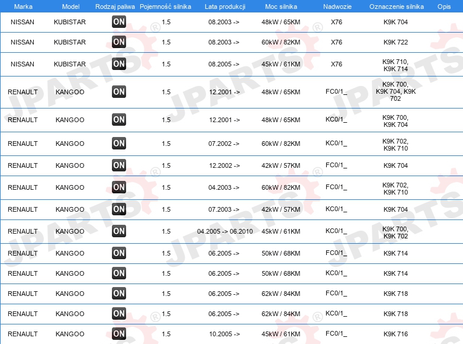Click the ON icon in the 07.2002 KANGOO row
This screenshot has height=344, width=463.
[119, 143]
